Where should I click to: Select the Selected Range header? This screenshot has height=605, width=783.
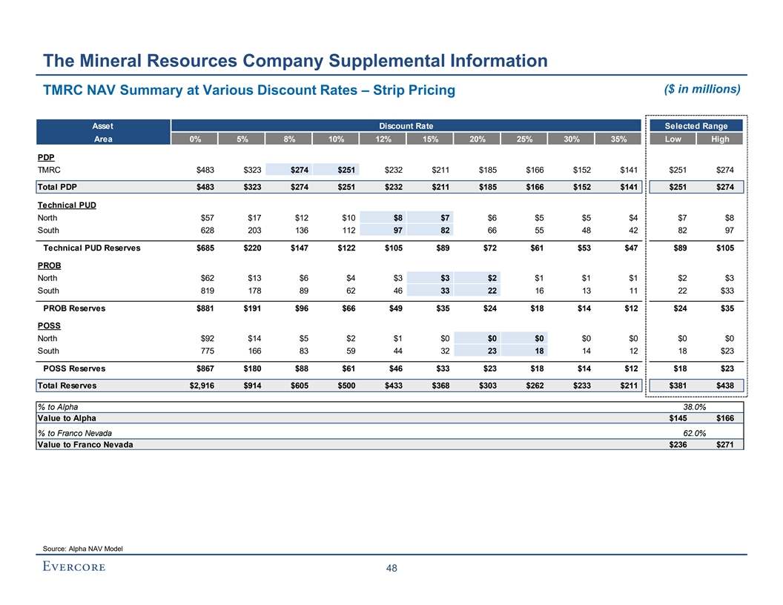pyautogui.click(x=696, y=126)
